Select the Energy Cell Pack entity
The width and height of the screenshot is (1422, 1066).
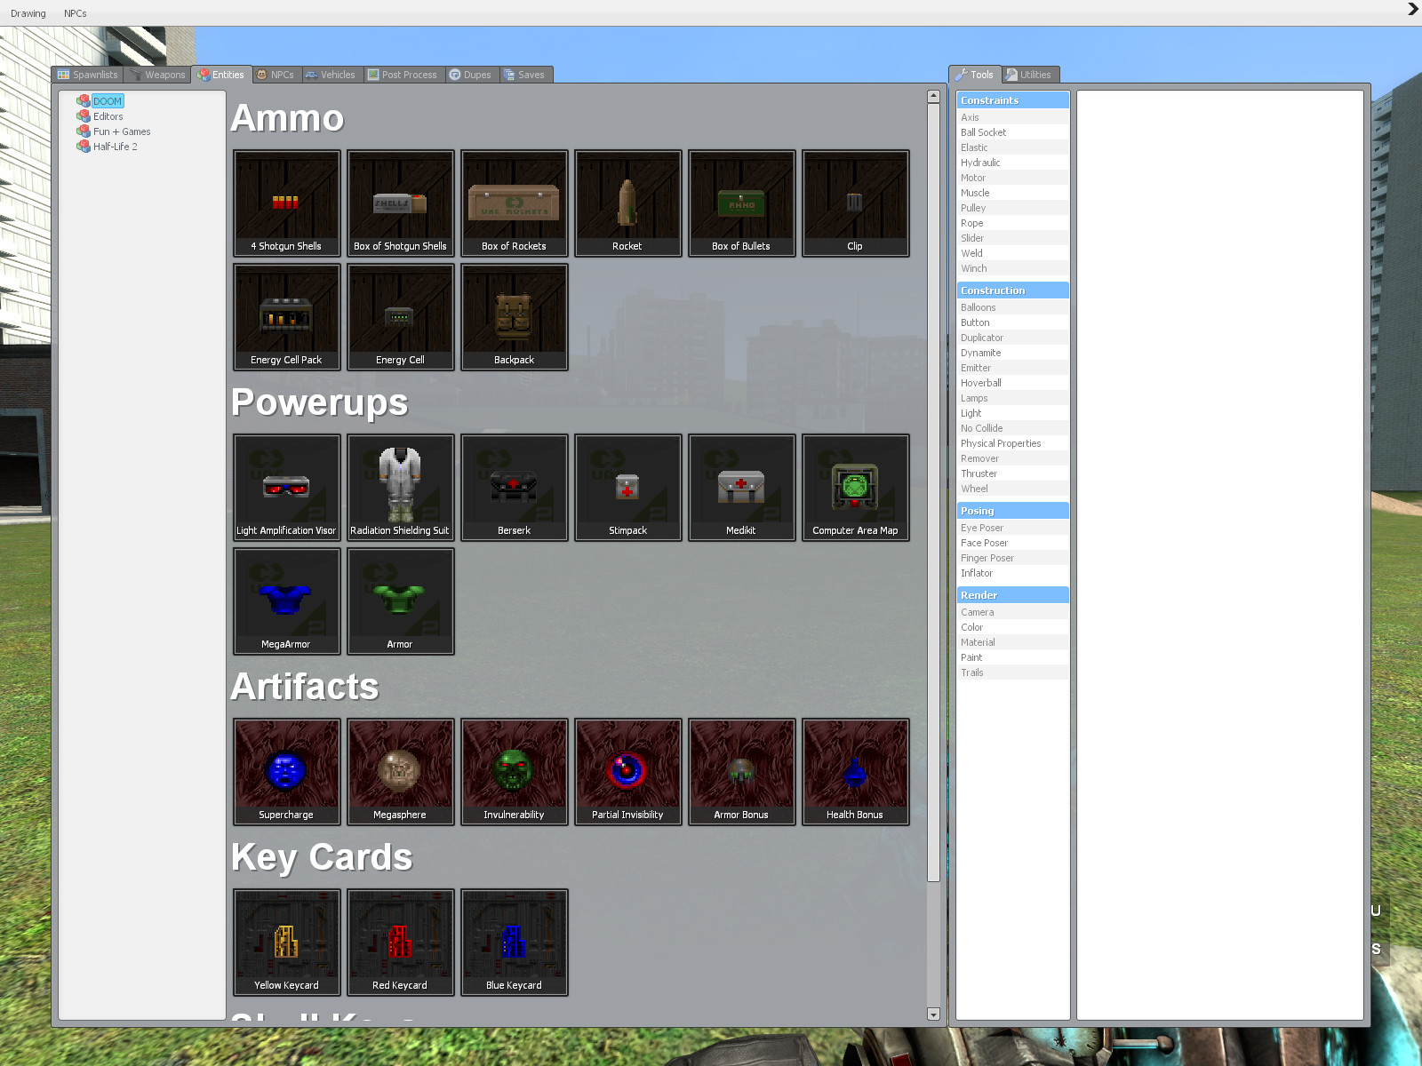(286, 317)
